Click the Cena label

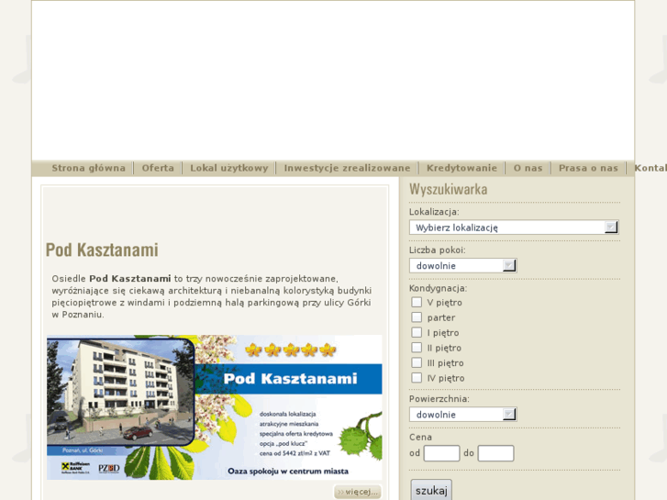pyautogui.click(x=420, y=437)
